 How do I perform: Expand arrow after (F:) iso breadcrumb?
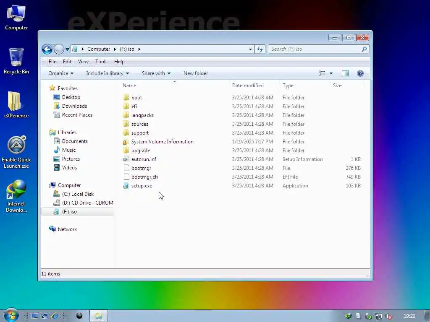pos(139,49)
